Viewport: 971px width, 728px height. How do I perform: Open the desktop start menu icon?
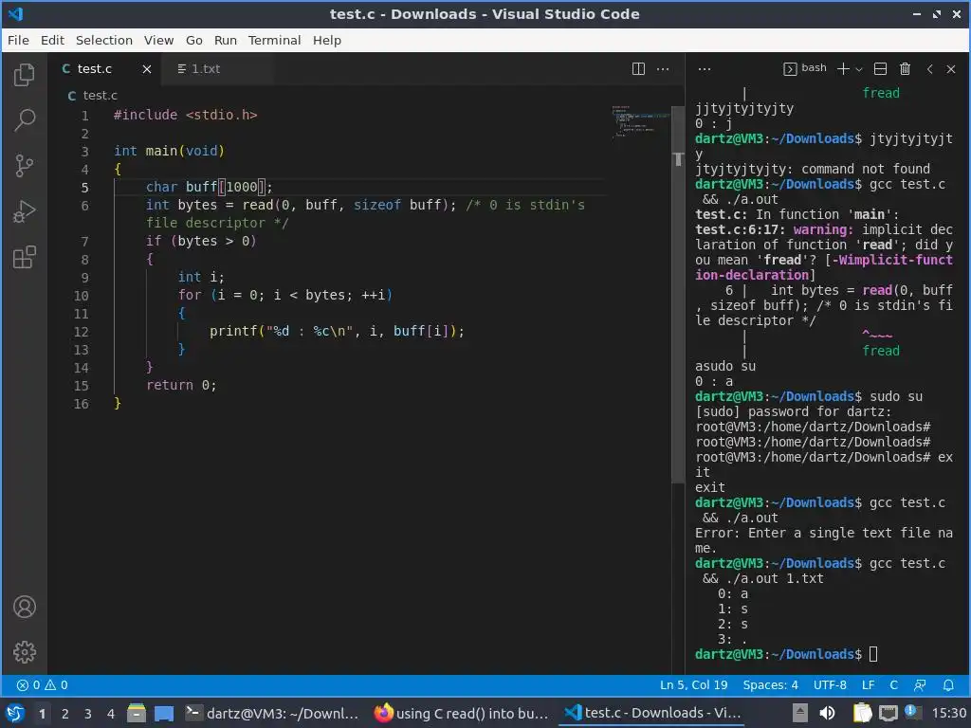tap(15, 713)
